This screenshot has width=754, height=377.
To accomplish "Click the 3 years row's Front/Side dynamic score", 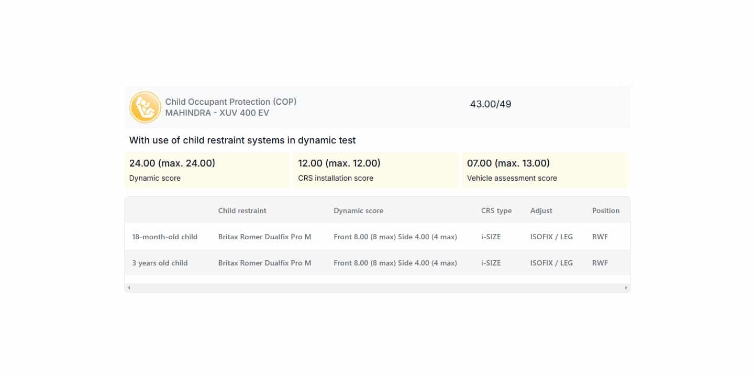I will (x=395, y=263).
